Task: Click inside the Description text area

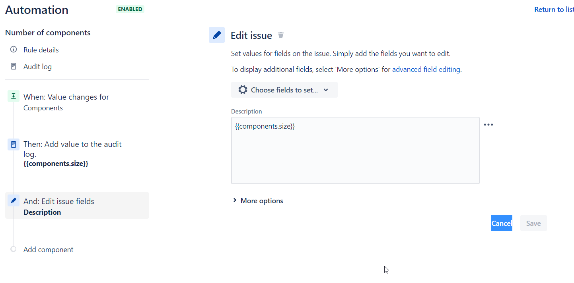Action: point(355,150)
